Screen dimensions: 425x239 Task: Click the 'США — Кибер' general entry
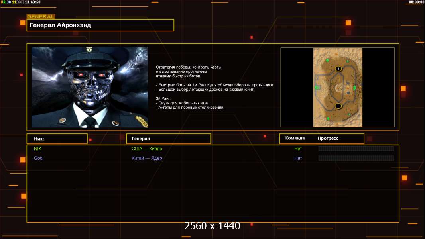[147, 149]
